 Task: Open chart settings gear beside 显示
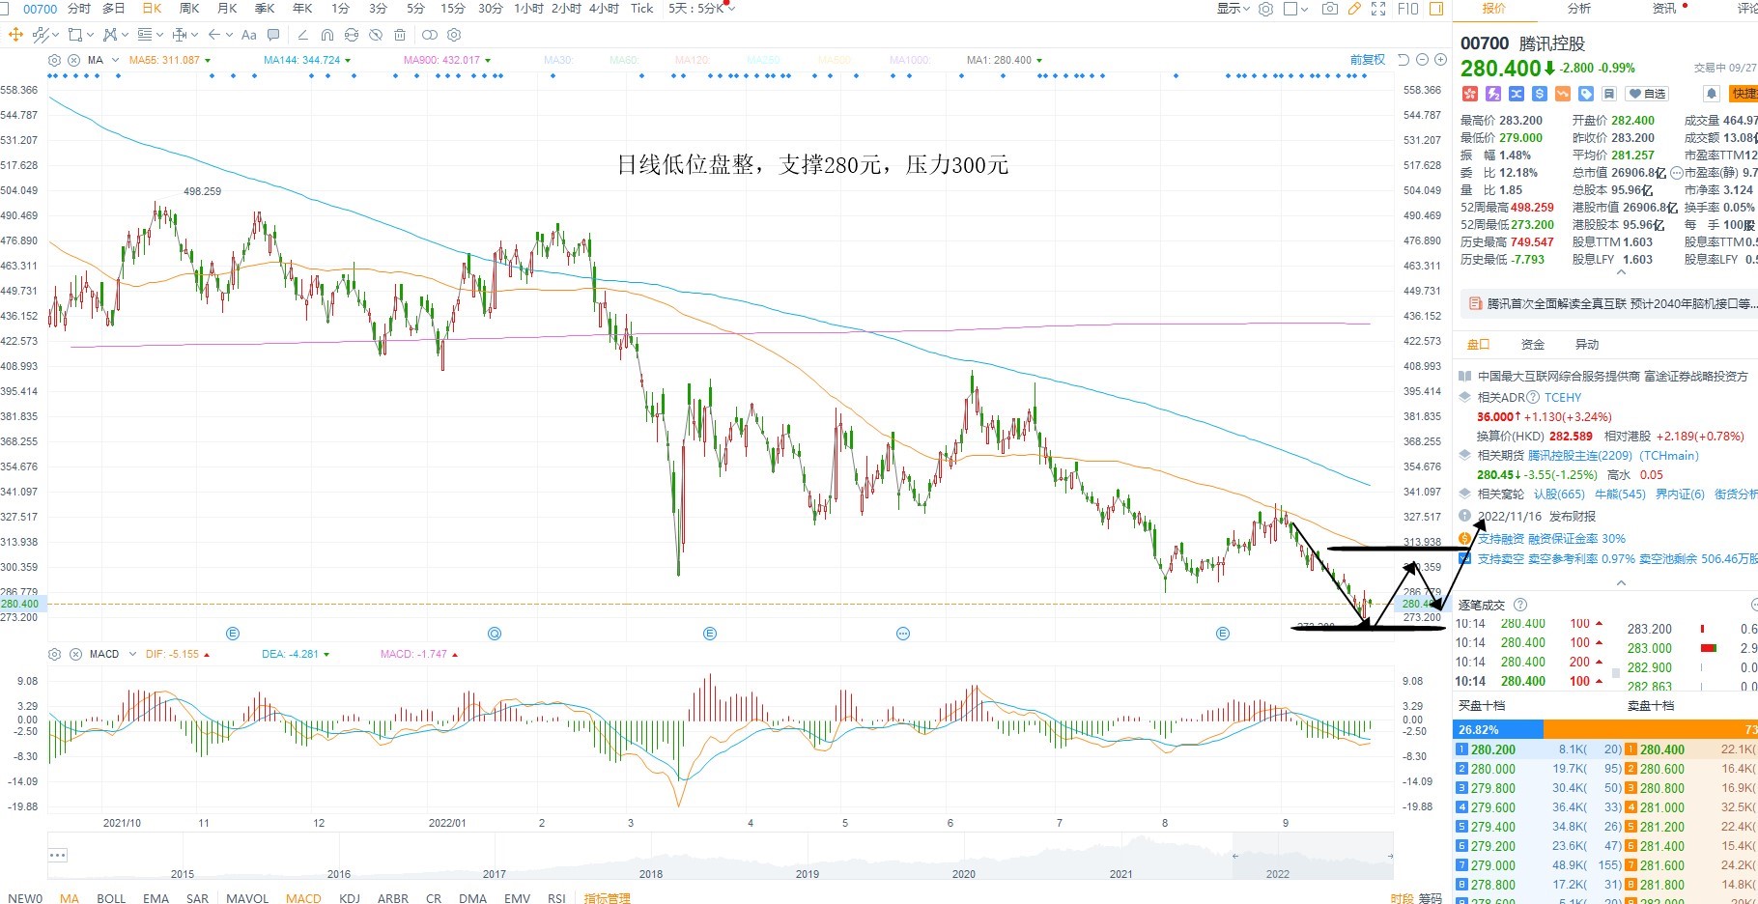1265,9
